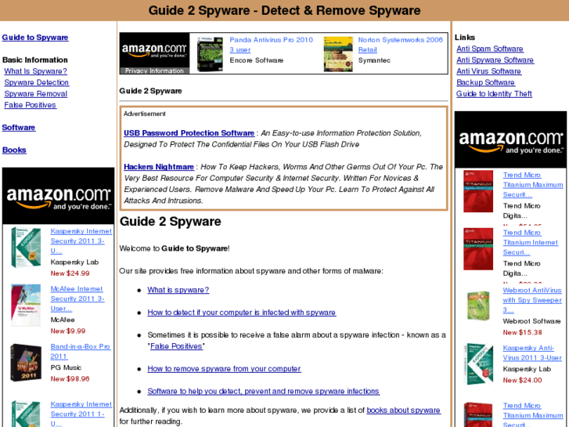Click the Band-in-a-Box Pro 2011 box image
The width and height of the screenshot is (569, 427).
pos(26,363)
